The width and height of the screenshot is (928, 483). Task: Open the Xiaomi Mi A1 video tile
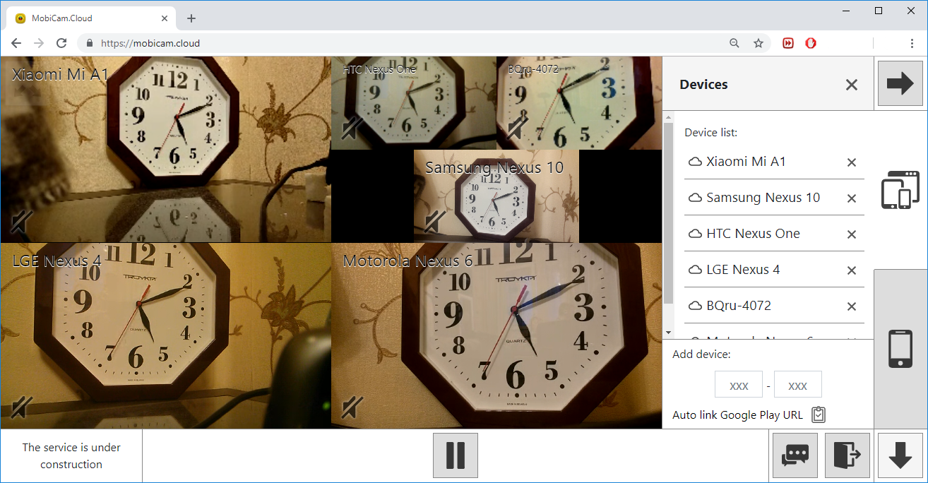(x=165, y=150)
